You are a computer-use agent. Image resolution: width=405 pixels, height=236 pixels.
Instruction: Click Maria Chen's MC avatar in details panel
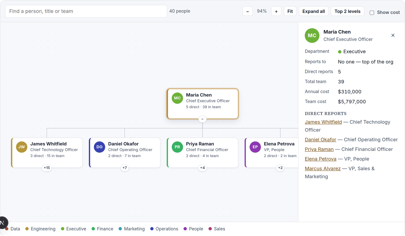tap(312, 36)
